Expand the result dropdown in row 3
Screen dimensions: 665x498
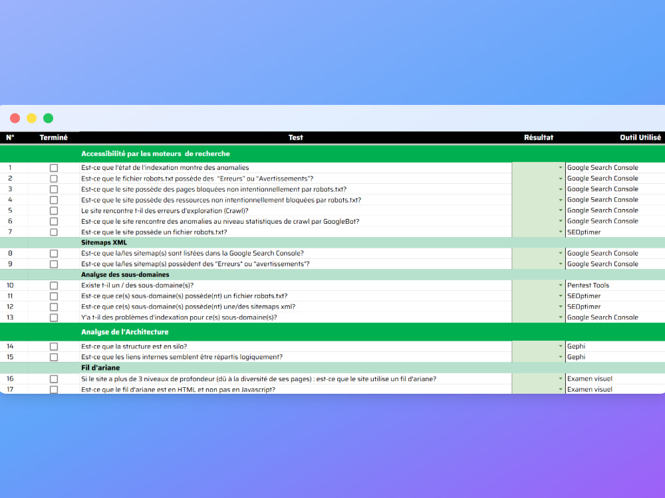pos(560,189)
